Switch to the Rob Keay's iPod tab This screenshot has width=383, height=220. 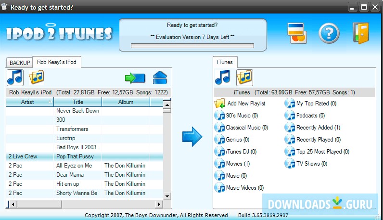tap(57, 62)
